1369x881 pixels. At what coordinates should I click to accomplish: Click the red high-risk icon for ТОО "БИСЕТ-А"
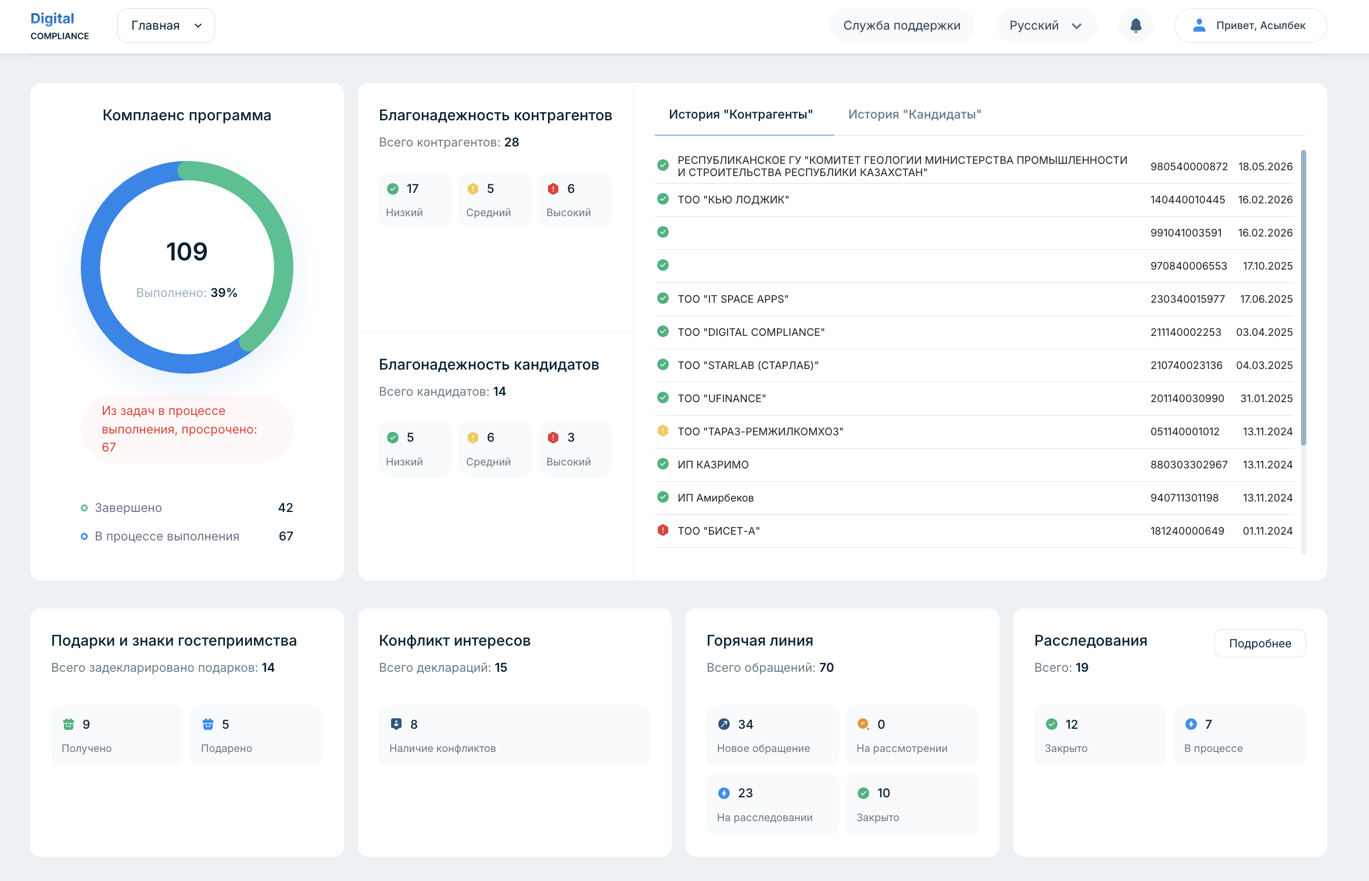663,530
